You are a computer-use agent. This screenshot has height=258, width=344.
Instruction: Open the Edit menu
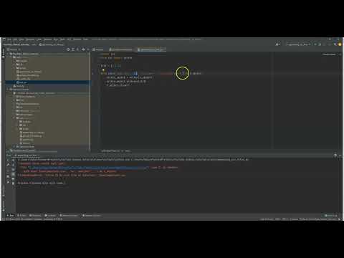click(x=15, y=39)
